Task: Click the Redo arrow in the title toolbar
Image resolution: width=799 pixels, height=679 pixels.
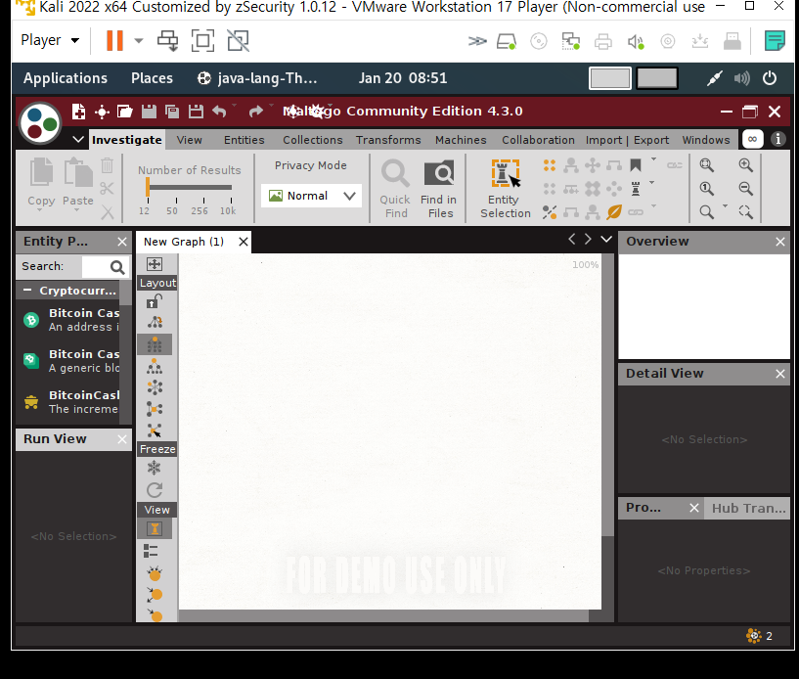Action: tap(256, 112)
